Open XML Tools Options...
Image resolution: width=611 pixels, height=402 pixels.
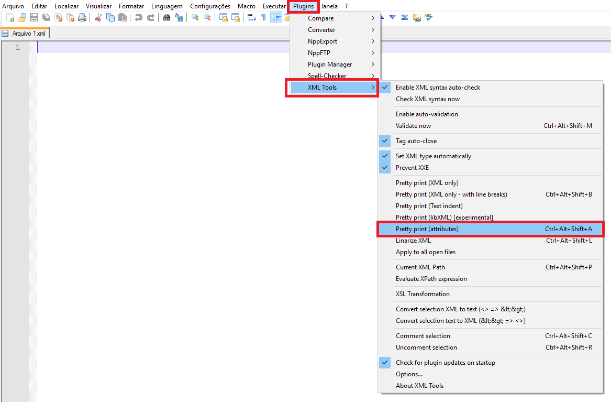click(x=491, y=374)
